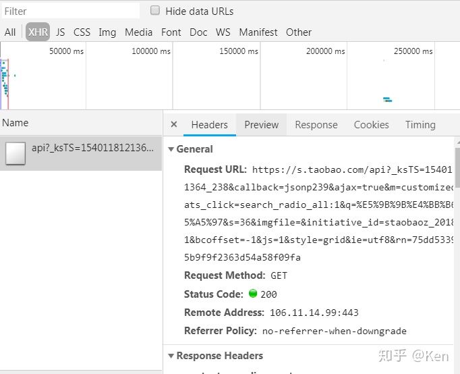The height and width of the screenshot is (374, 460).
Task: Click the file icon of the api request
Action: 16,153
